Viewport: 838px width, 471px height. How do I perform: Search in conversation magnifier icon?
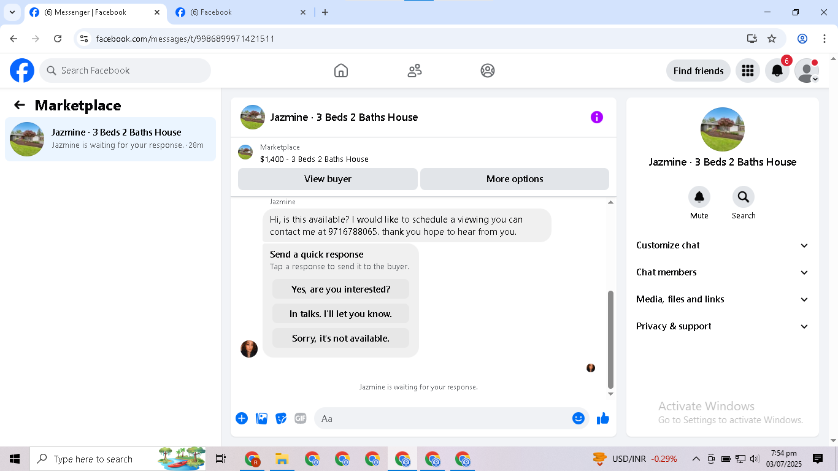pos(744,197)
